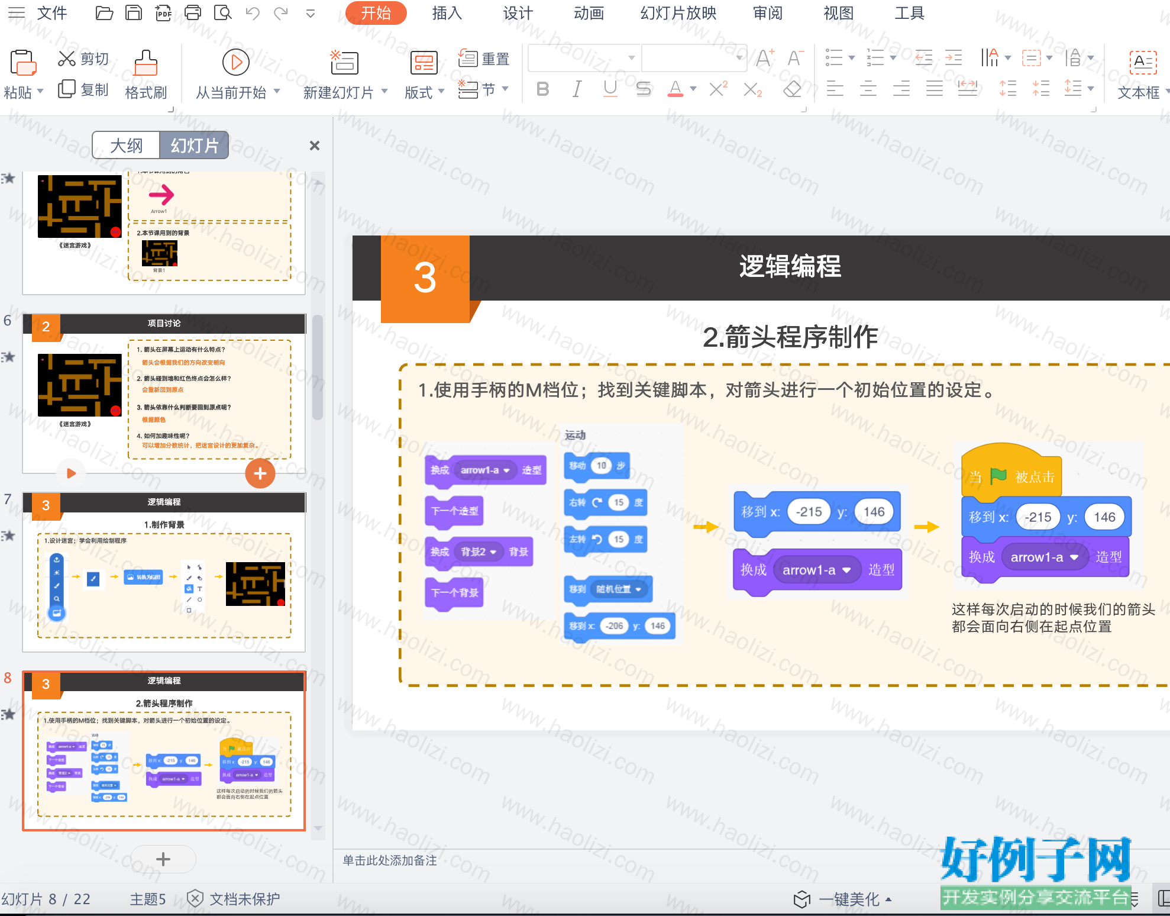Toggle superscript formatting
Screen dimensions: 1170x916
pyautogui.click(x=718, y=89)
